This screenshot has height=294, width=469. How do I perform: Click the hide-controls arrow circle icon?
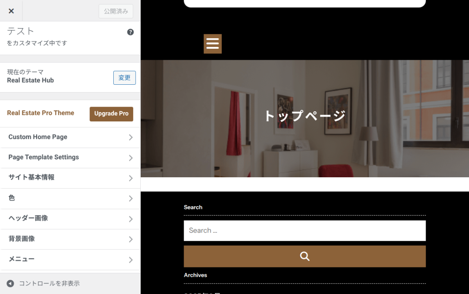(10, 283)
